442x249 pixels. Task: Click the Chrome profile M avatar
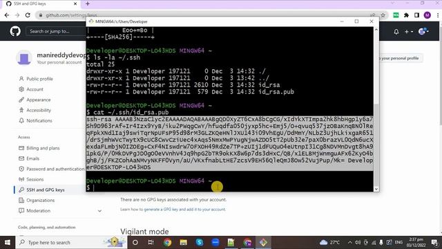(x=427, y=15)
